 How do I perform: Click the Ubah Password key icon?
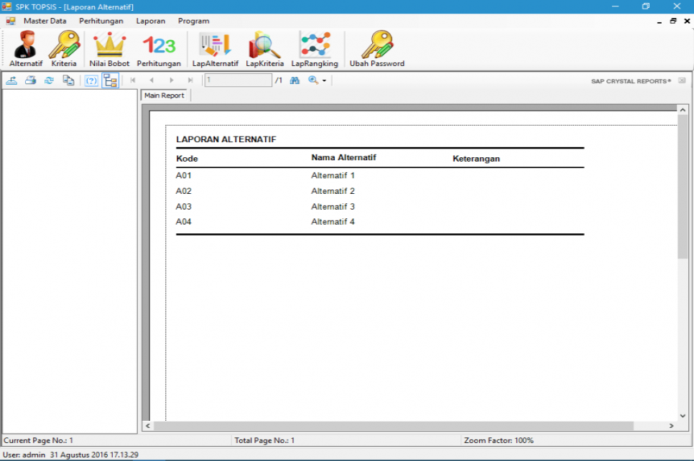(x=376, y=45)
